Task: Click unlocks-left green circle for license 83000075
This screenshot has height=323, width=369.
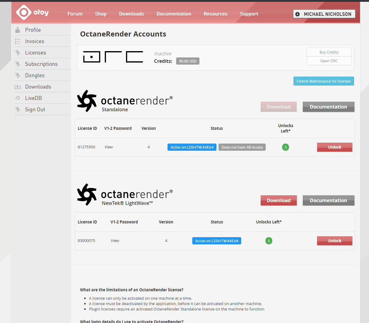Action: pyautogui.click(x=269, y=241)
